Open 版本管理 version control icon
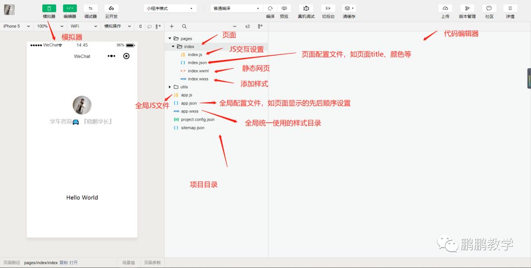 [467, 8]
